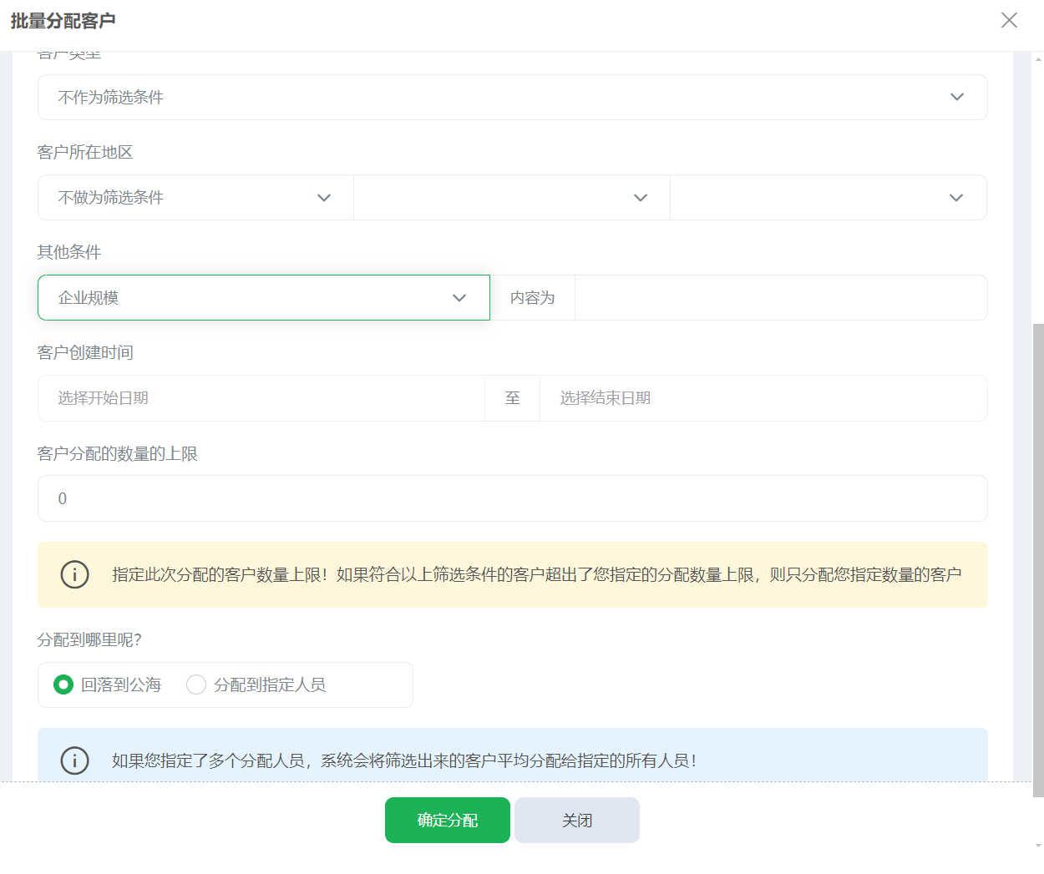This screenshot has width=1044, height=874.
Task: Click the chevron on the second region selector
Action: [x=641, y=197]
